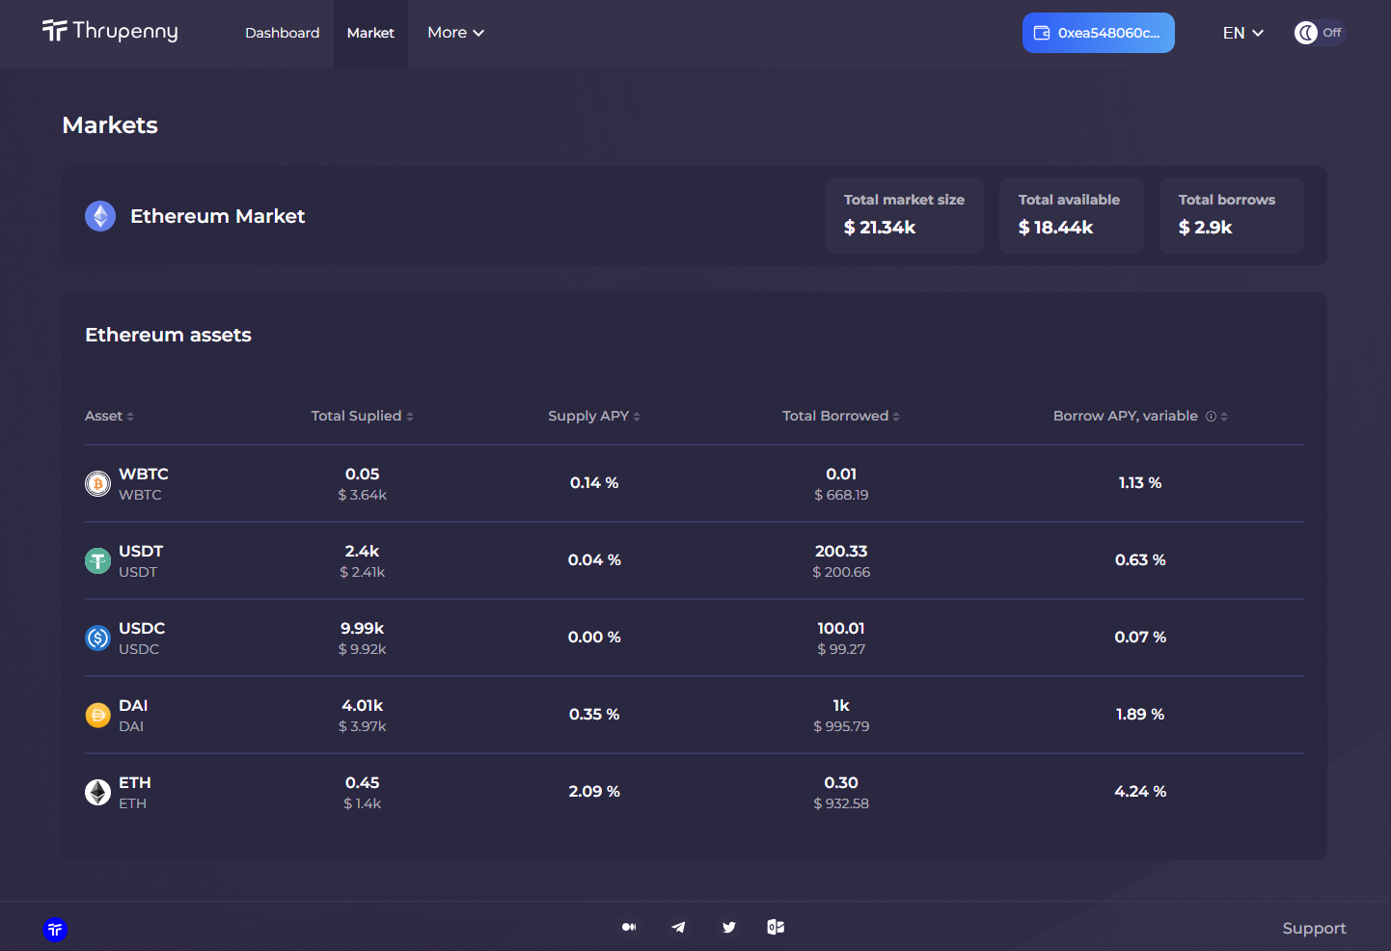Screen dimensions: 1391x951
Task: Expand the More dropdown menu
Action: [455, 33]
